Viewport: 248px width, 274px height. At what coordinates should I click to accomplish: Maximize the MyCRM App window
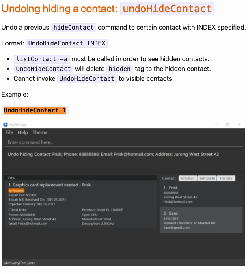(228, 125)
